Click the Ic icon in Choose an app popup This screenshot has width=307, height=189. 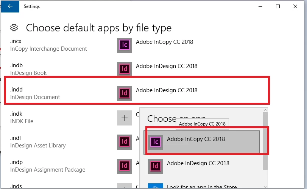click(x=156, y=142)
